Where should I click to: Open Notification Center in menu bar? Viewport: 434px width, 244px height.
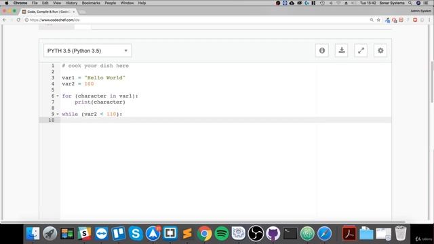426,3
